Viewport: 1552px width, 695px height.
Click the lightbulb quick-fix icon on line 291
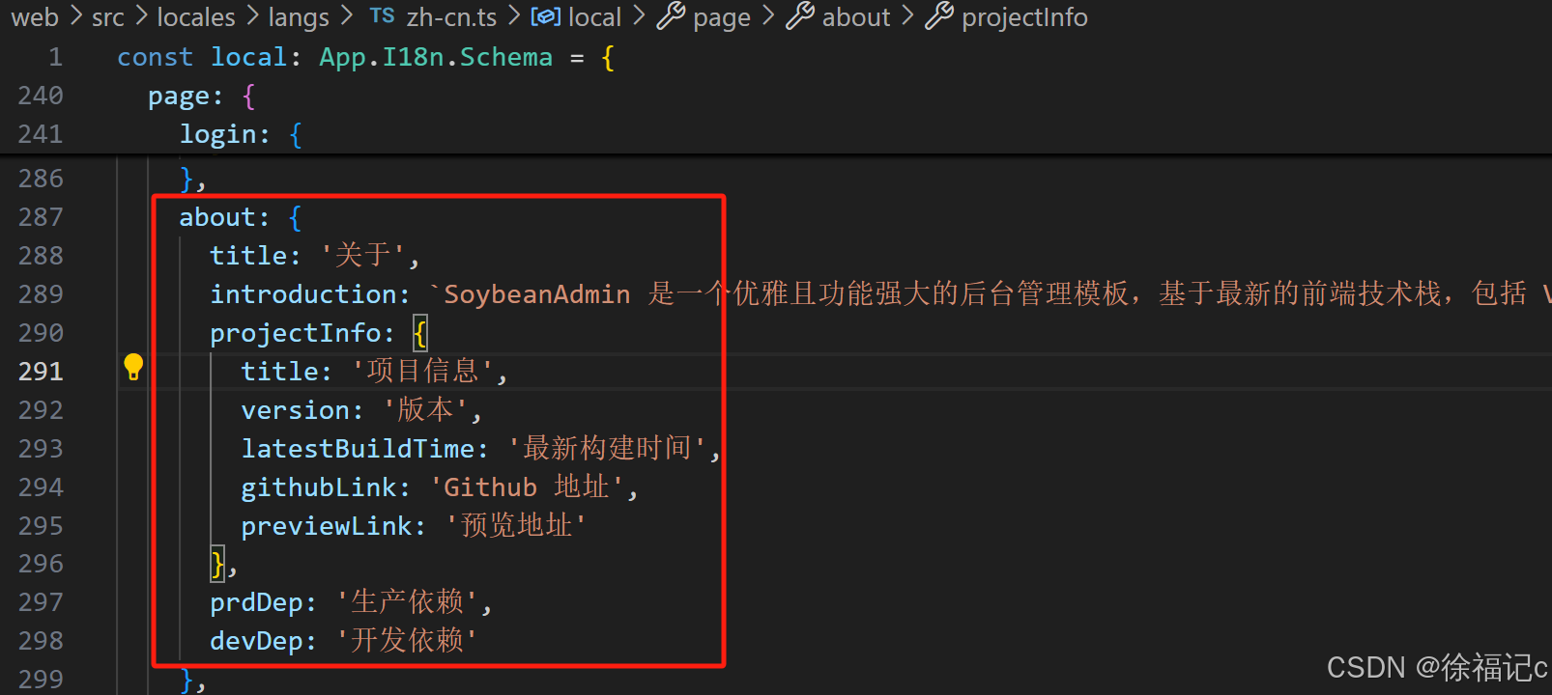pos(133,368)
